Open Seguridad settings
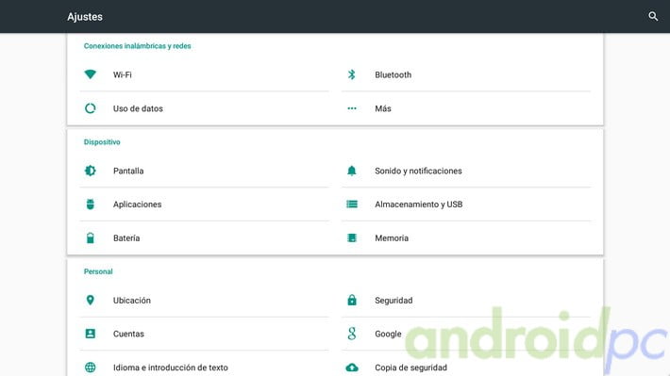Screen dimensions: 670x376 click(466, 300)
